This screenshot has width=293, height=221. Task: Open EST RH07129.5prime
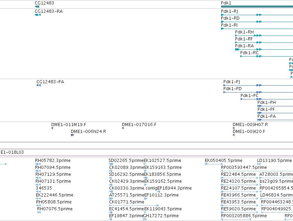pos(53,174)
